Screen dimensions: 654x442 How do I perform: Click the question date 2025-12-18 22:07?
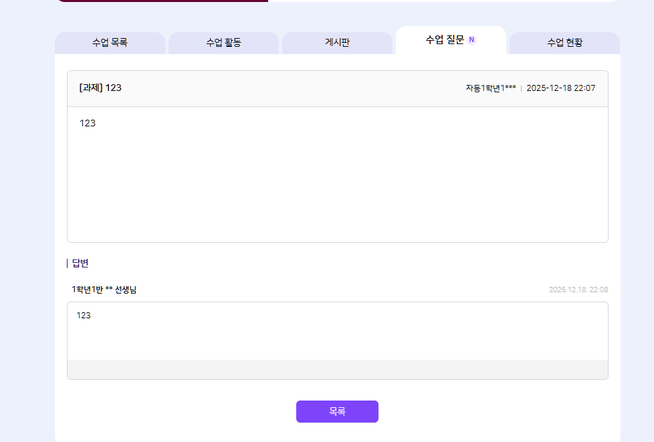560,88
